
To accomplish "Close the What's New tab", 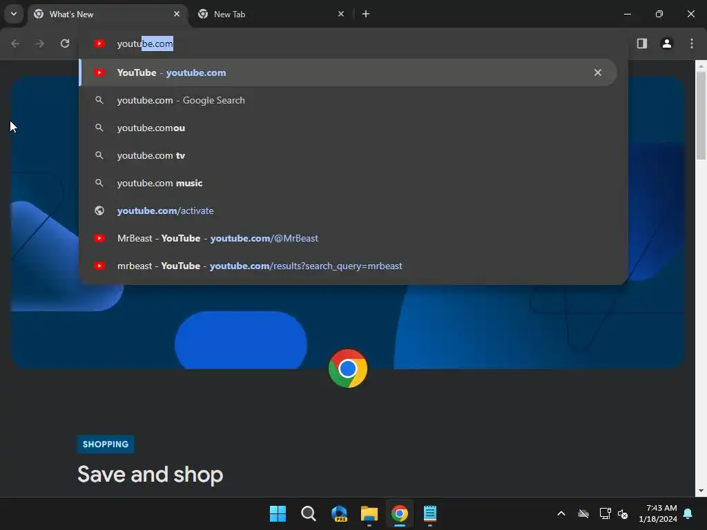I will pyautogui.click(x=177, y=14).
